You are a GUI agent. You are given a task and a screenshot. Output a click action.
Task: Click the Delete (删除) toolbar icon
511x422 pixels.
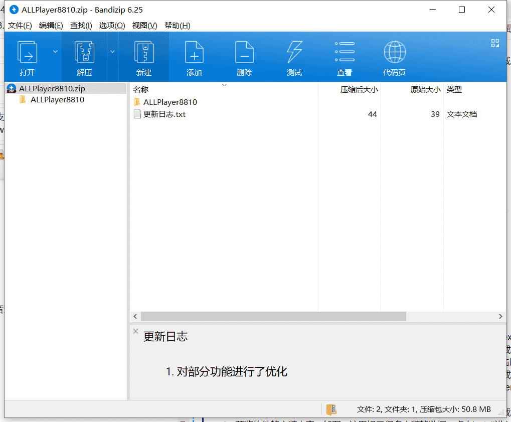click(x=244, y=52)
